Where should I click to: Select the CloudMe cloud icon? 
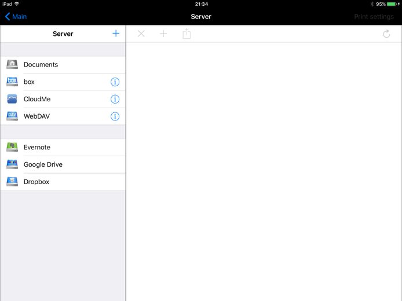coord(12,99)
